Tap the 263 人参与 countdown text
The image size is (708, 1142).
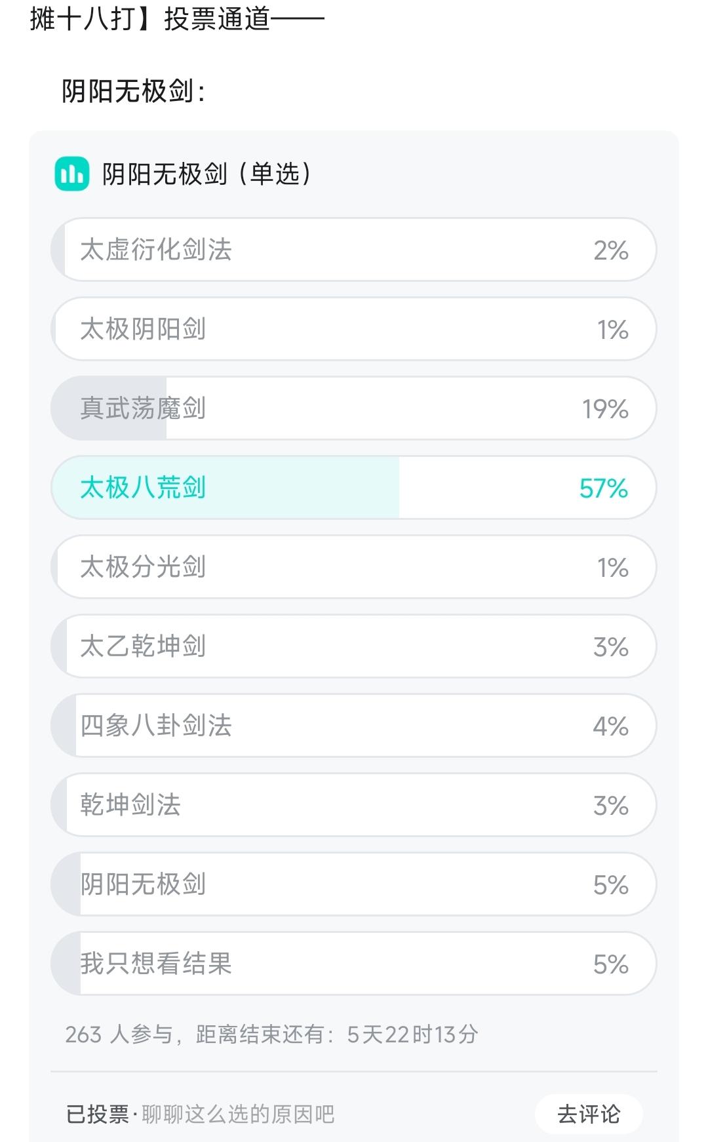pos(271,1034)
